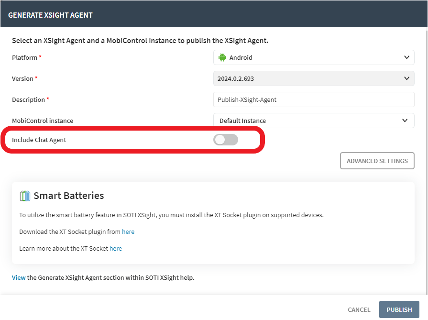Cancel the Generate XSight Agent dialog
Image resolution: width=428 pixels, height=320 pixels.
[359, 309]
